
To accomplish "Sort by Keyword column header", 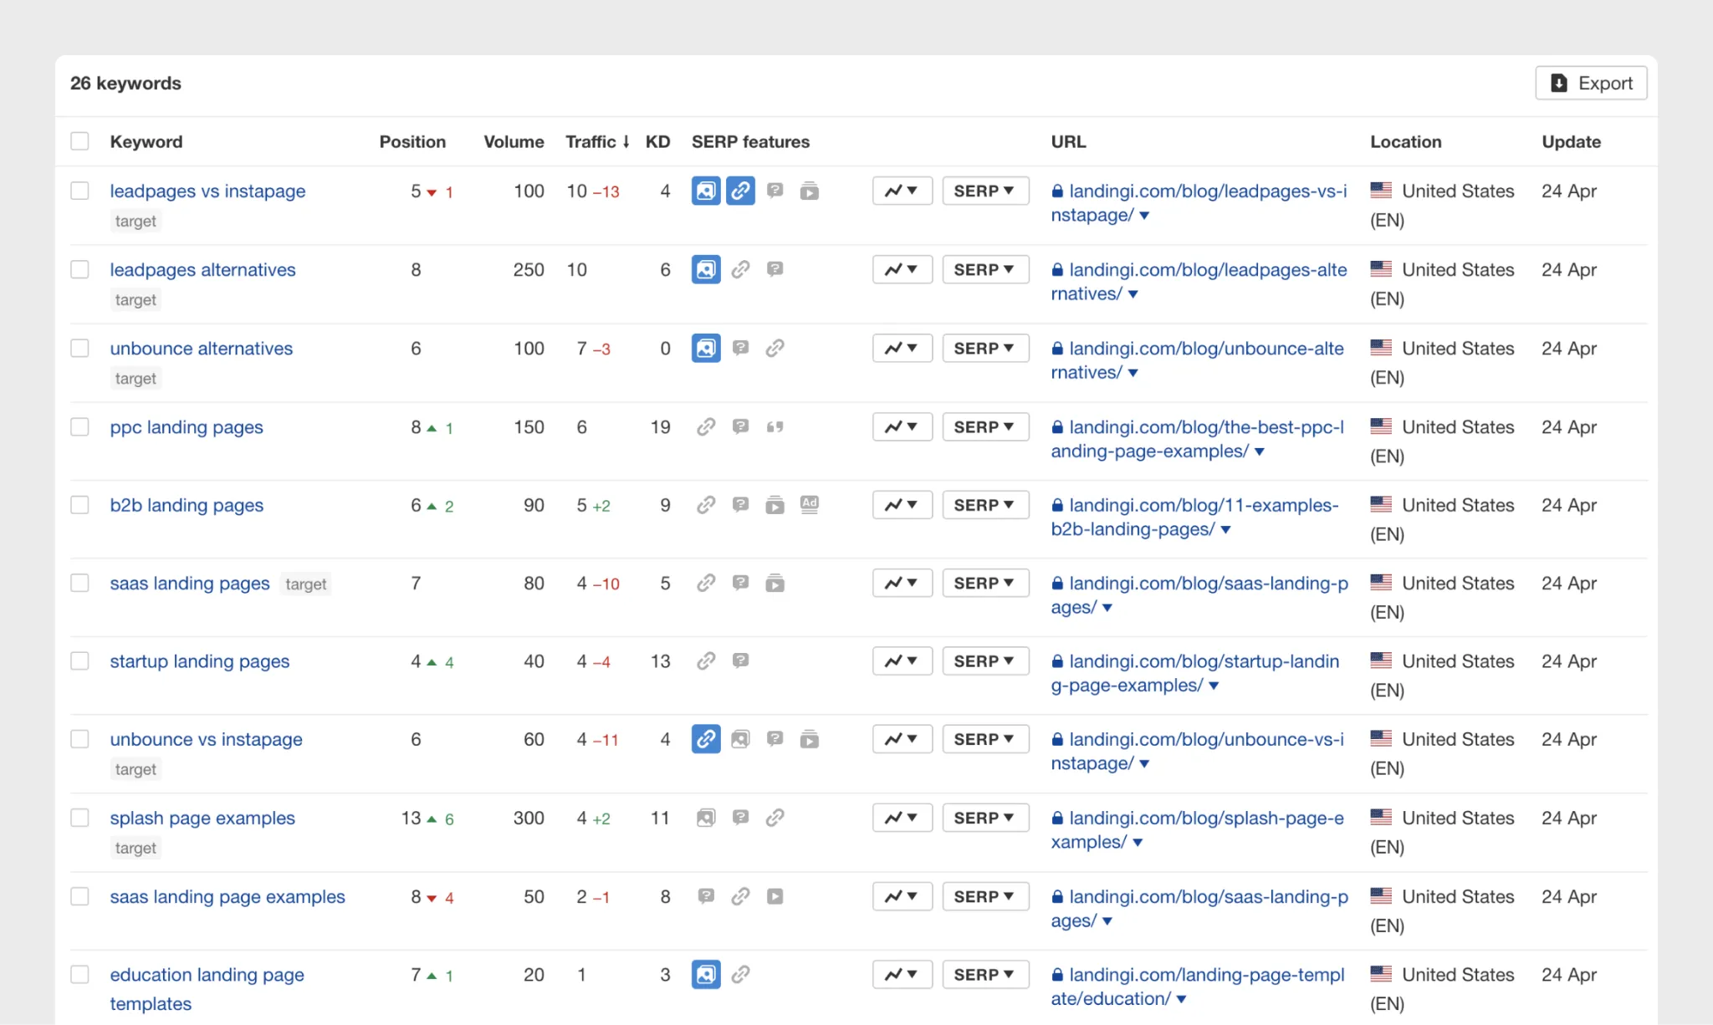I will click(x=146, y=141).
